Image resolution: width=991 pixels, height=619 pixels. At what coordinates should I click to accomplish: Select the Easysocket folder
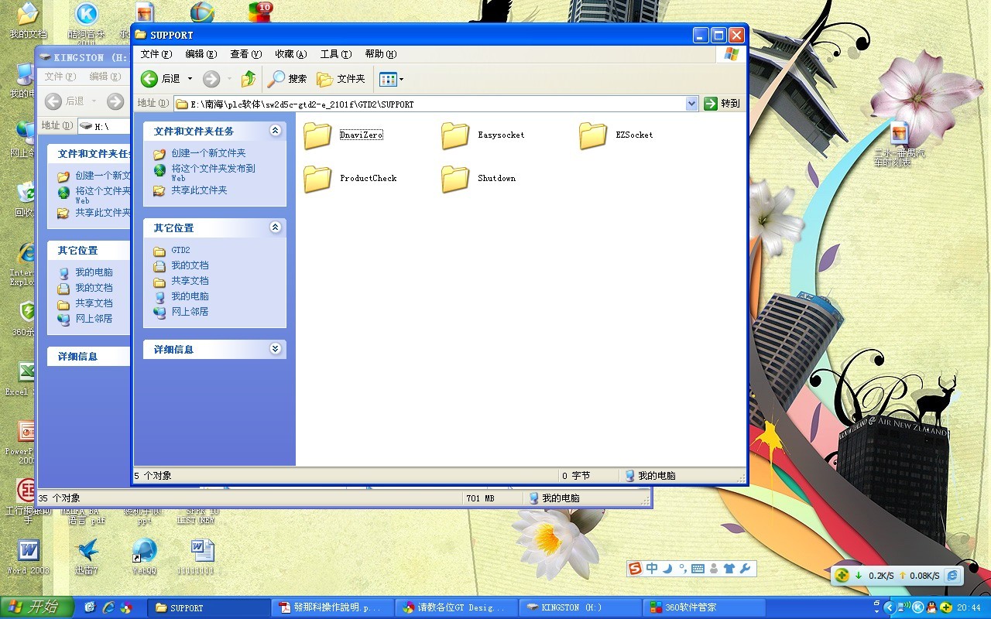pyautogui.click(x=456, y=135)
